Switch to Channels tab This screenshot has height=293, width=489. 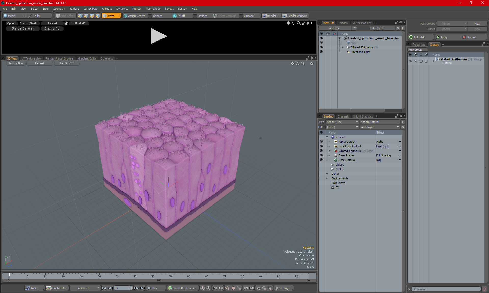(x=343, y=116)
